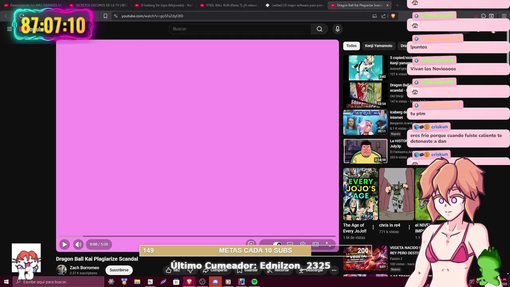Dislike the video with thumbs down
The height and width of the screenshot is (287, 510).
click(x=190, y=270)
